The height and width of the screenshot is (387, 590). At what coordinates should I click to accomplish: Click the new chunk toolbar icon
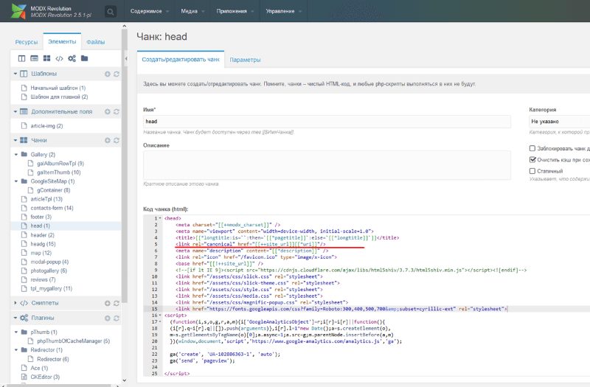click(46, 58)
